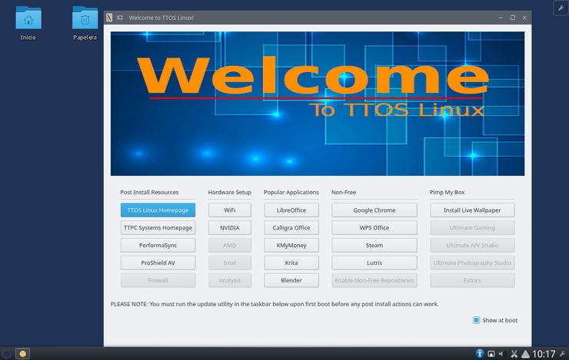Open the Papelera trash folder icon

coord(85,18)
